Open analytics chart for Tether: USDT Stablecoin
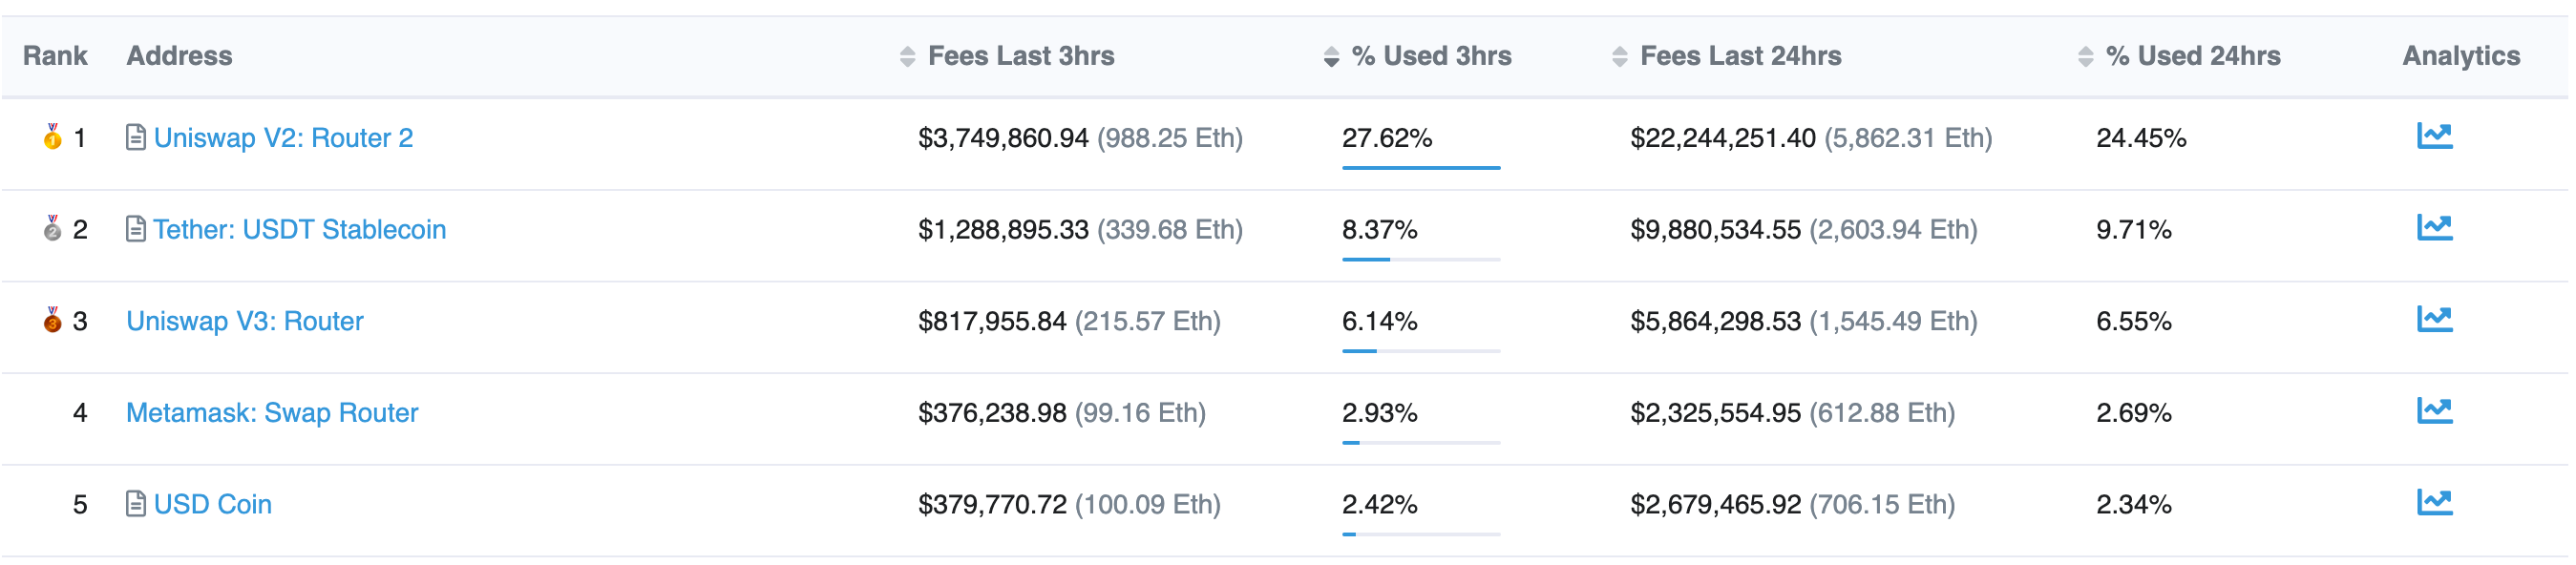This screenshot has width=2576, height=565. [2433, 228]
